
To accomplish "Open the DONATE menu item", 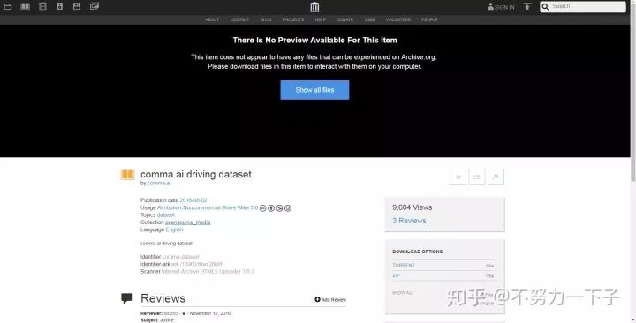I will [x=344, y=19].
